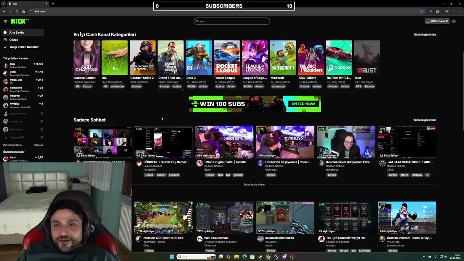The height and width of the screenshot is (261, 464).
Task: Click Sports tag under Rocket League
Action: 220,87
